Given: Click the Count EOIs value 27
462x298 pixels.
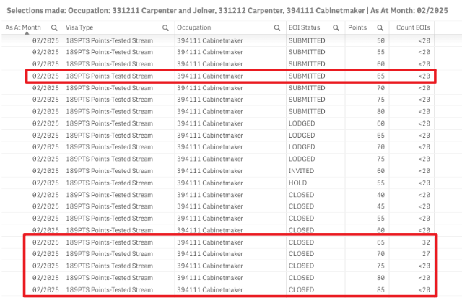Looking at the screenshot, I should (425, 254).
